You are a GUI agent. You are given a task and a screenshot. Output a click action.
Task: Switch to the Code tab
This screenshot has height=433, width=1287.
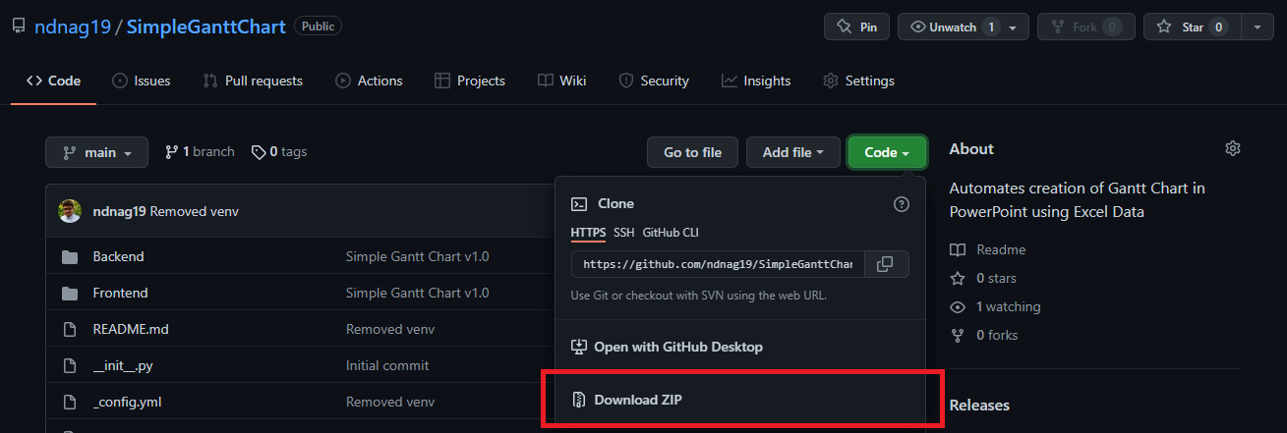click(x=54, y=81)
